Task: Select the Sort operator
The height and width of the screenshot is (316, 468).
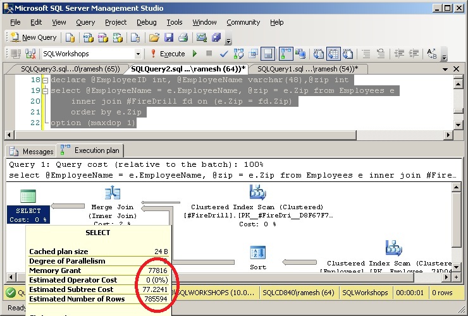Action: pos(258,258)
